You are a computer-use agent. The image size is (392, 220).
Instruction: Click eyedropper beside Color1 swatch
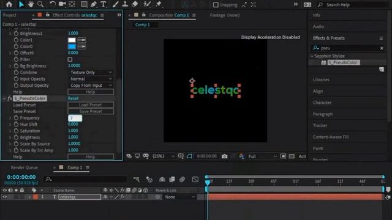tap(81, 40)
